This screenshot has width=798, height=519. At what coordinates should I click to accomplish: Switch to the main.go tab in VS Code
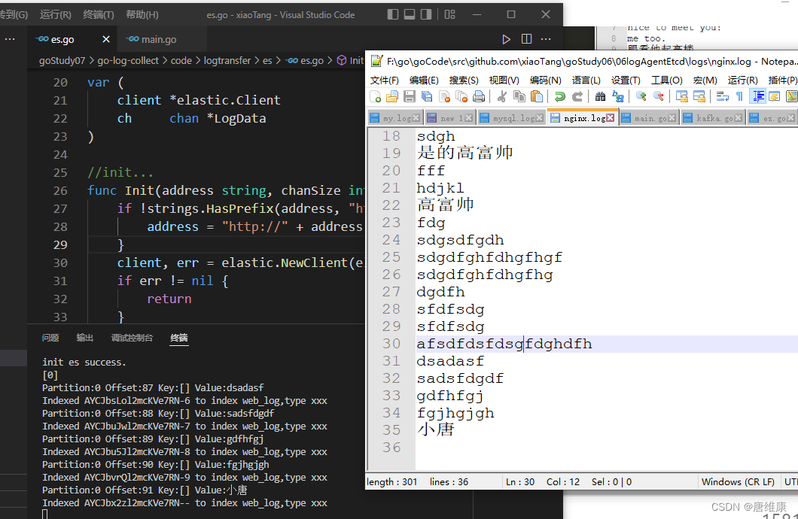click(x=158, y=39)
